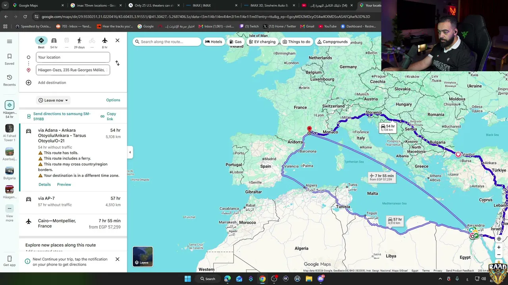508x285 pixels.
Task: Open the Layers map thumbnail
Action: coord(143,256)
